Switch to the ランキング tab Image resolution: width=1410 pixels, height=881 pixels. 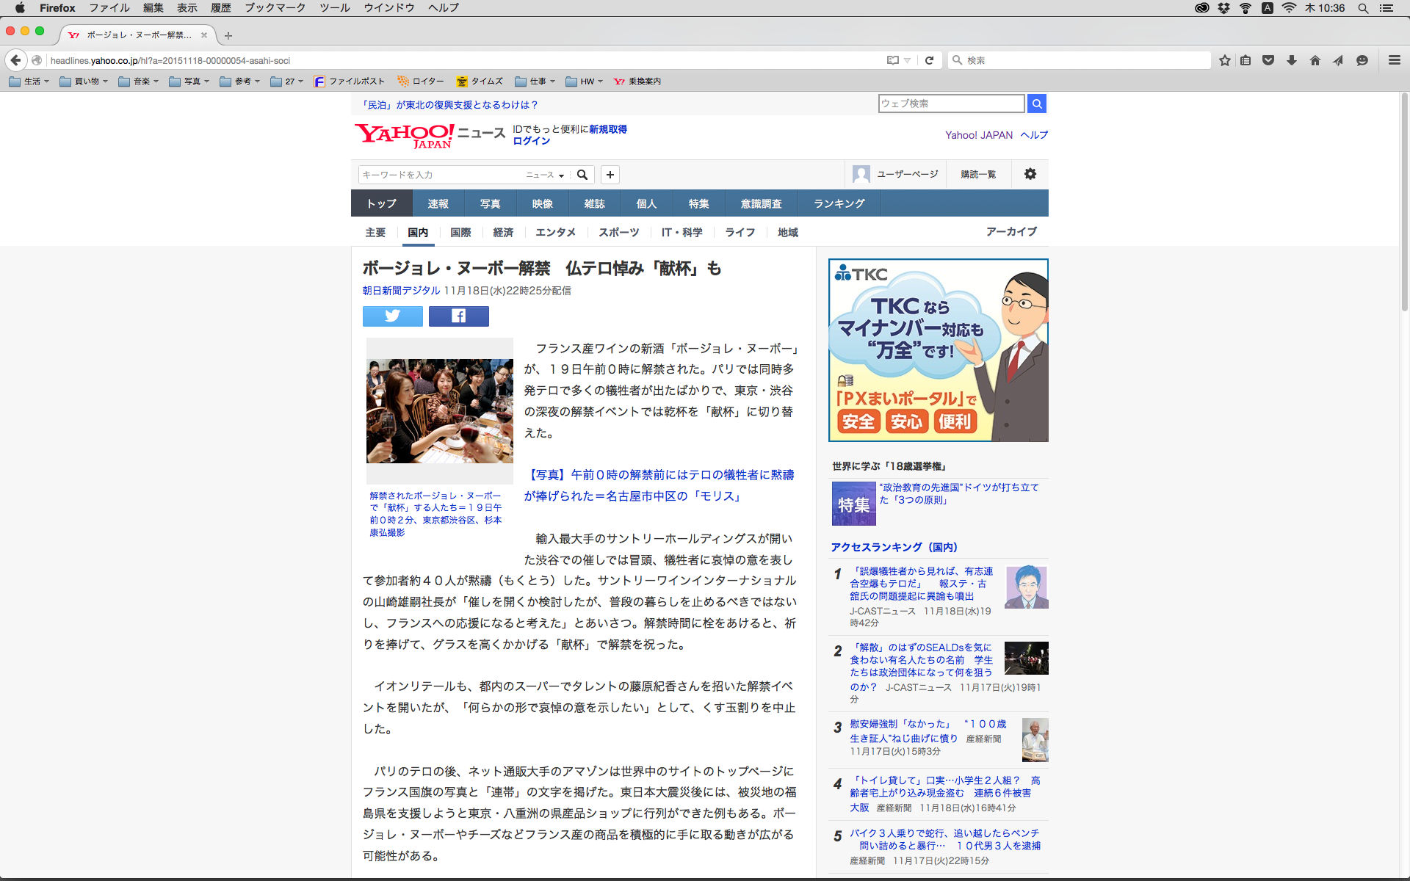click(x=839, y=203)
